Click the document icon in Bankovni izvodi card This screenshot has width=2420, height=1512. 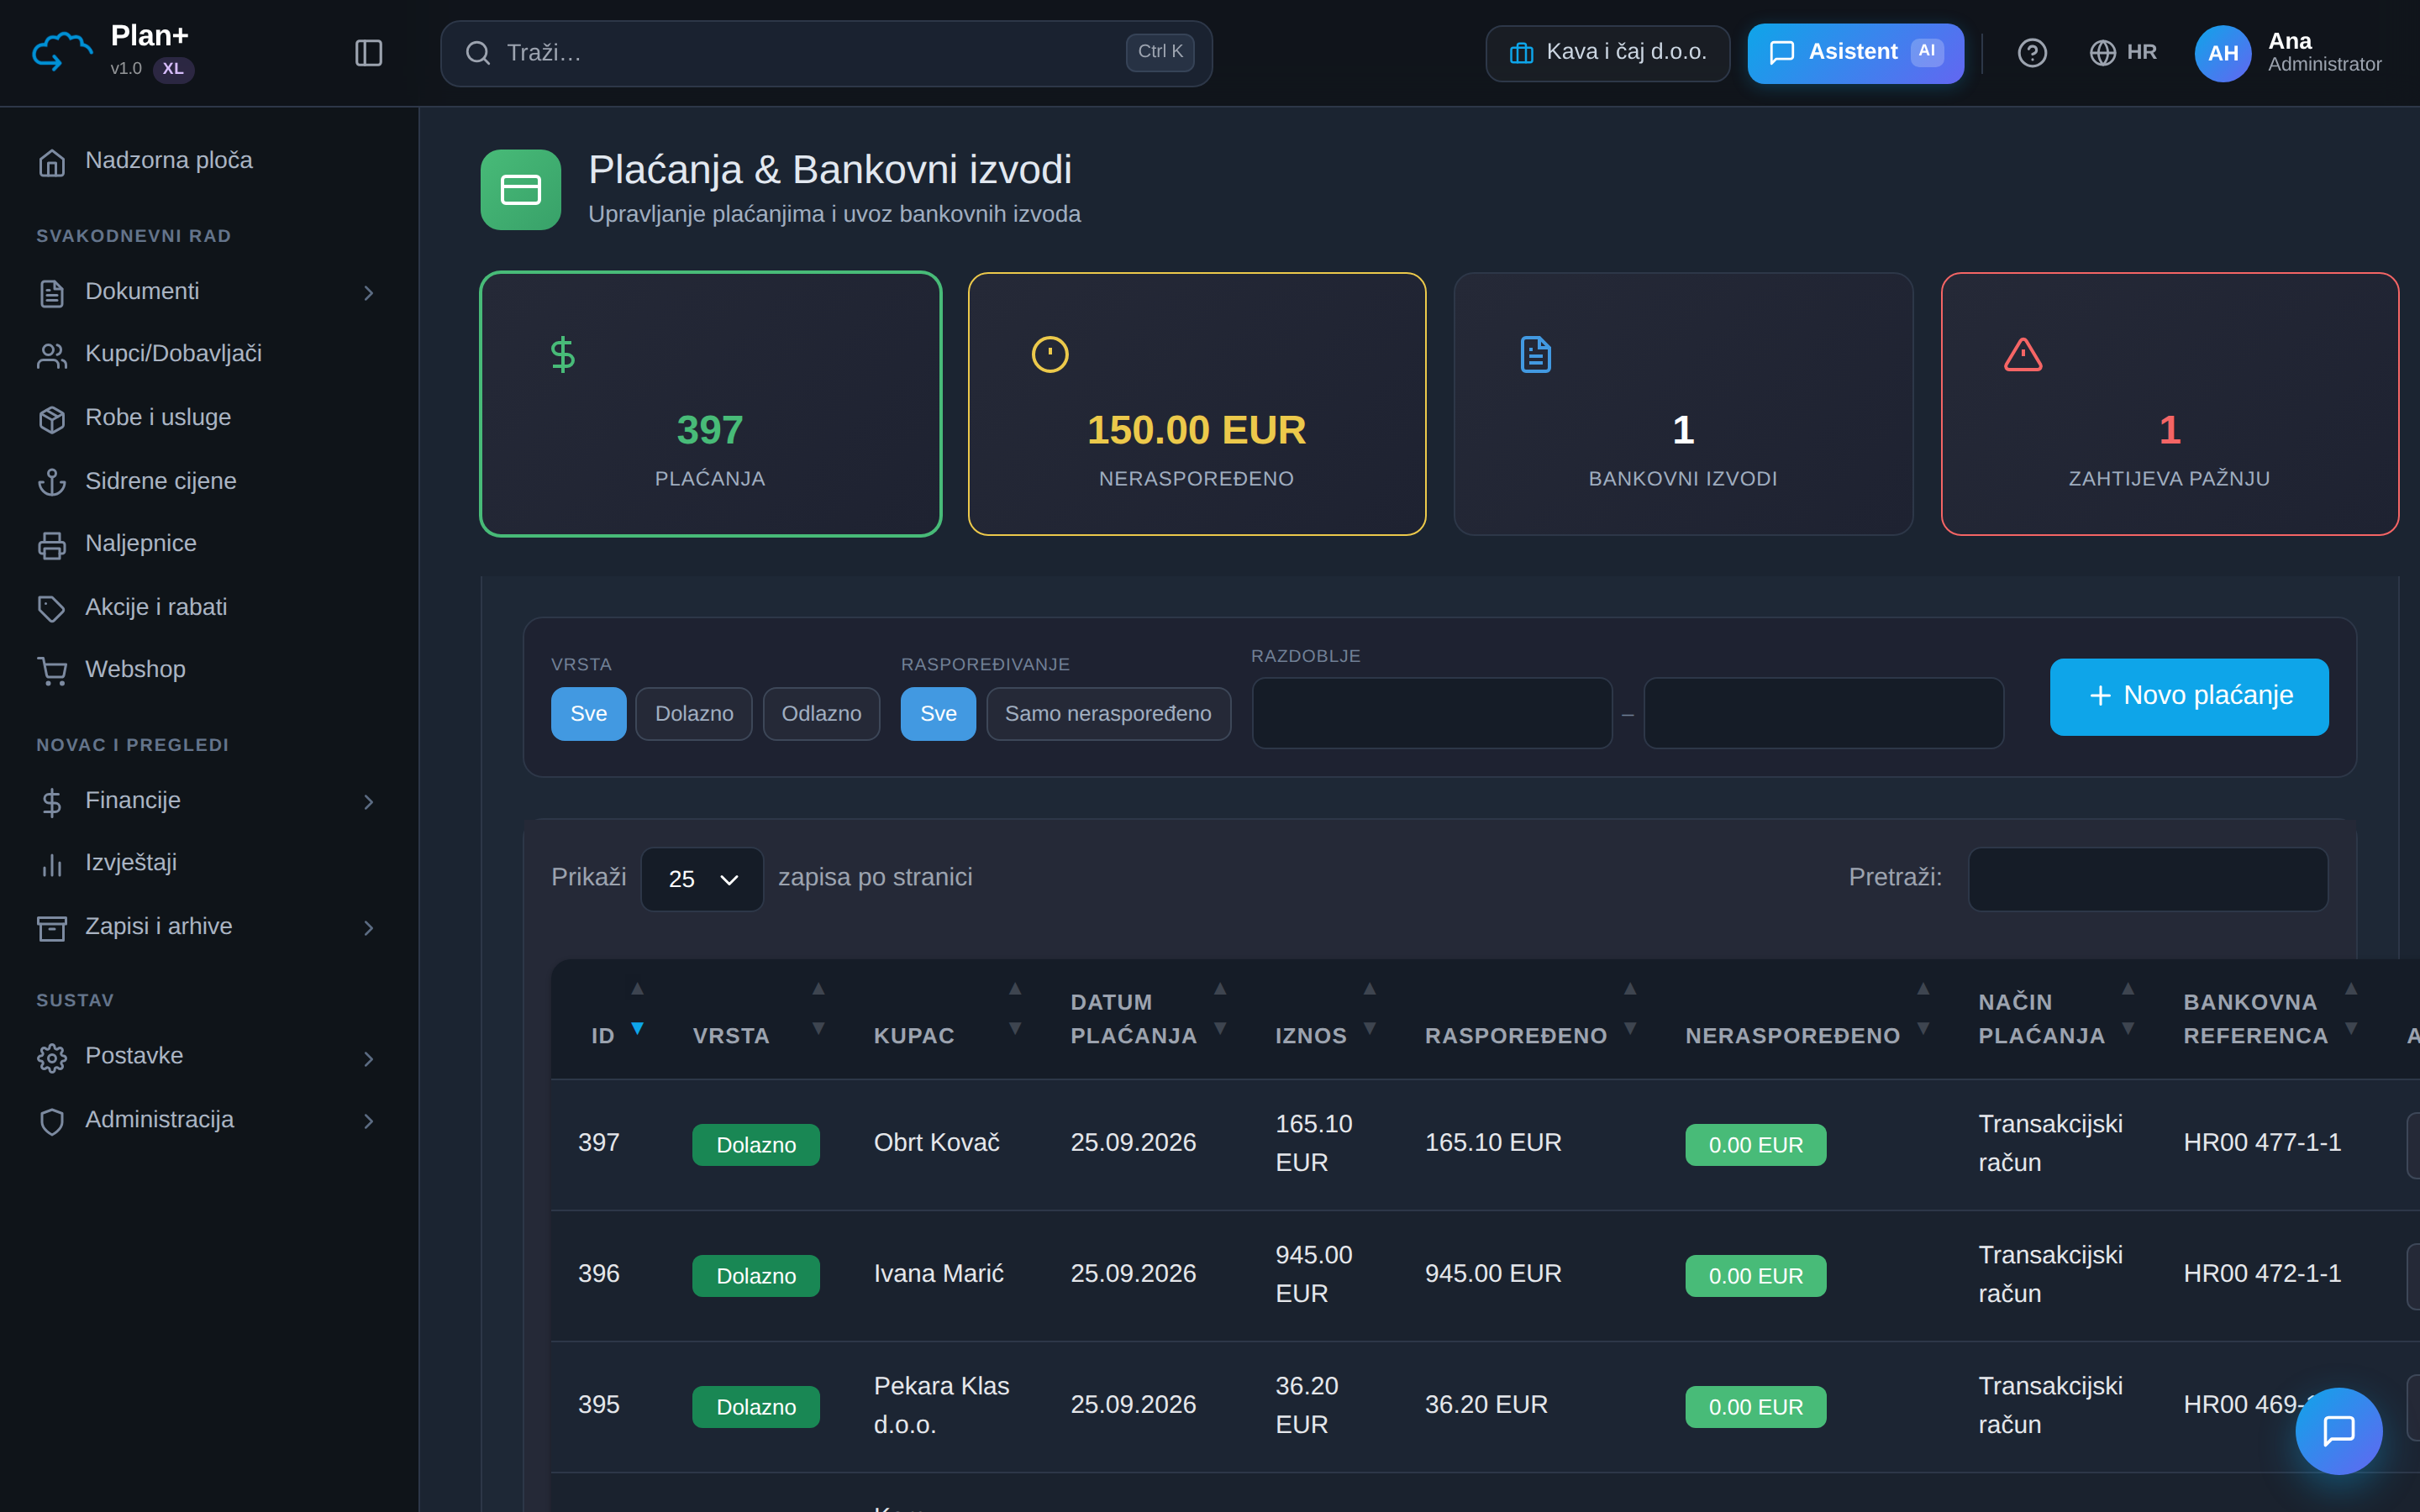(x=1536, y=354)
